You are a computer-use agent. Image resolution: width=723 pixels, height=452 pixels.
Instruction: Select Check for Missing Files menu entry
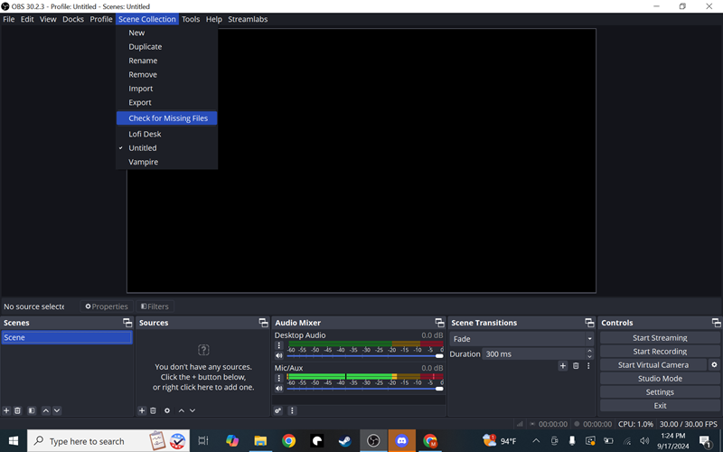tap(167, 118)
